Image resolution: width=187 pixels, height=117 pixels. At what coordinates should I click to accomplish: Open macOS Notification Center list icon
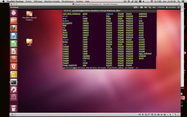pos(183,1)
